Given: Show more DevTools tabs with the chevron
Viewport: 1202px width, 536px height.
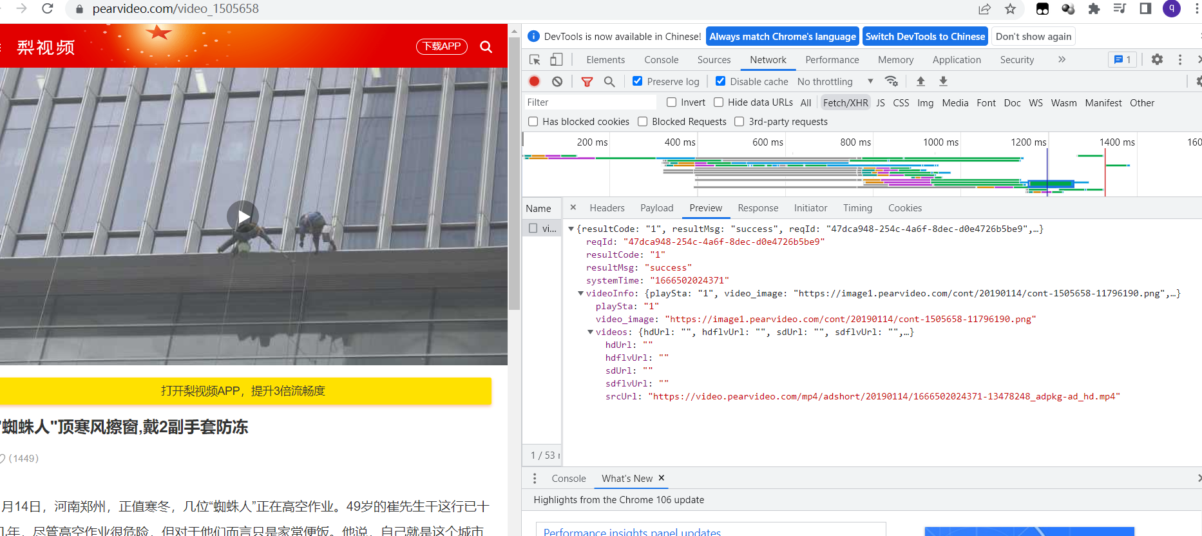Looking at the screenshot, I should (x=1062, y=59).
